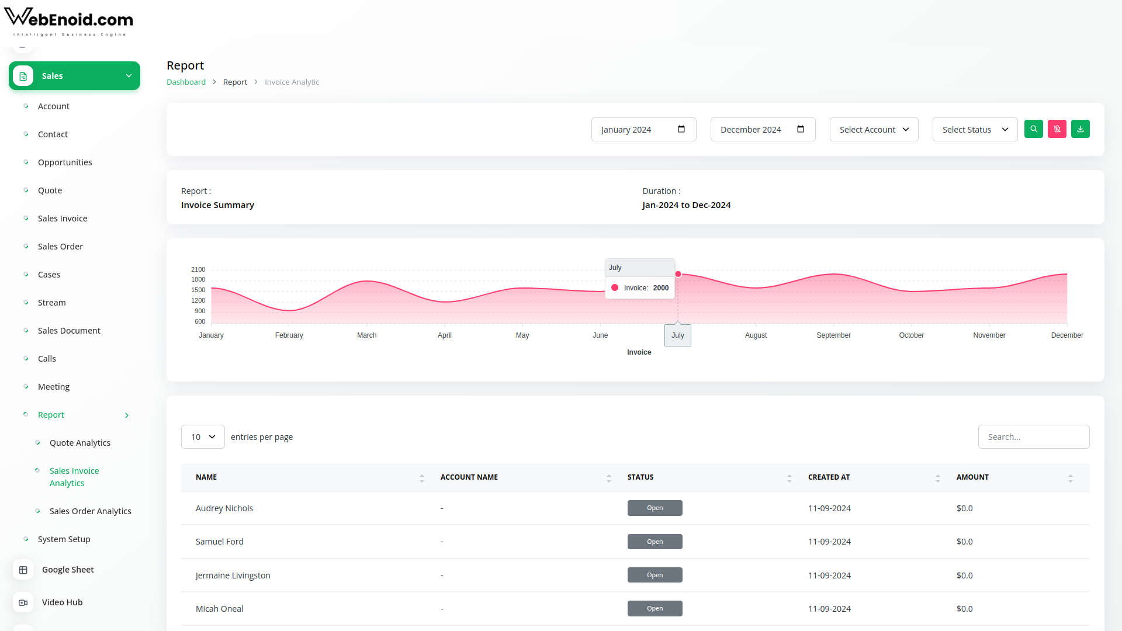This screenshot has width=1122, height=631.
Task: Click the Sales document icon in sidebar
Action: pos(23,76)
